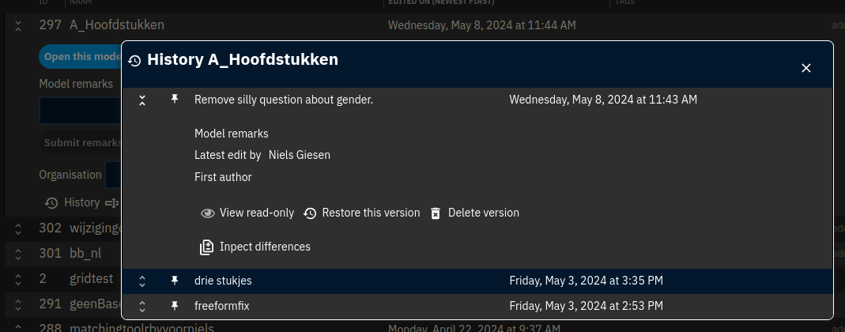Click the Open this model button
Image resolution: width=845 pixels, height=332 pixels.
[x=81, y=57]
